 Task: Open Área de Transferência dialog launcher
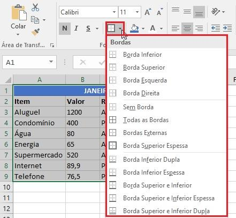pos(52,46)
